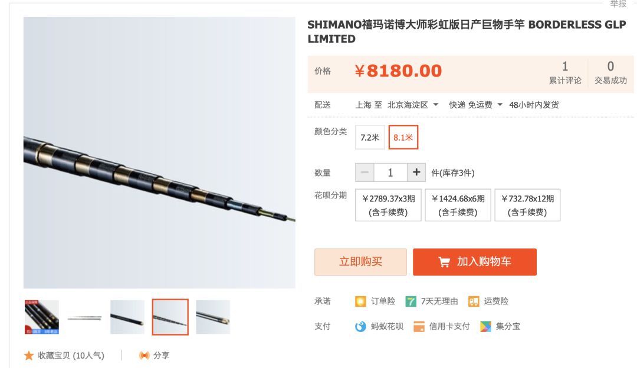Click the colorful 集分宝 icon

point(485,326)
